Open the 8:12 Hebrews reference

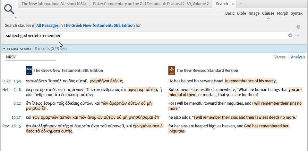17,103
